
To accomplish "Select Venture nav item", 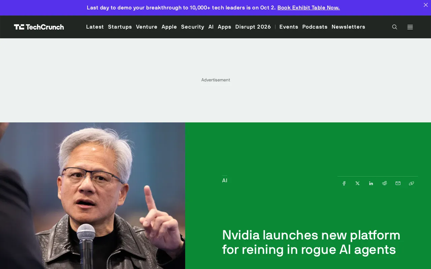I will [x=146, y=27].
